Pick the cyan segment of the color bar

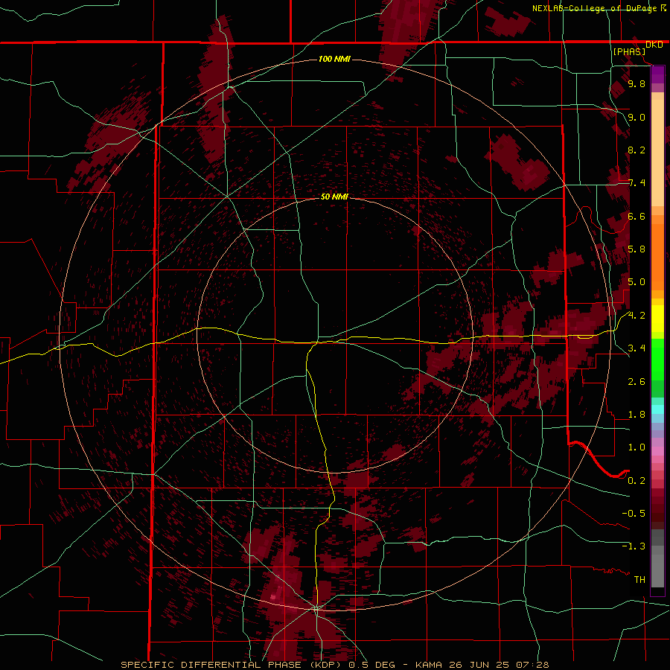coord(657,409)
